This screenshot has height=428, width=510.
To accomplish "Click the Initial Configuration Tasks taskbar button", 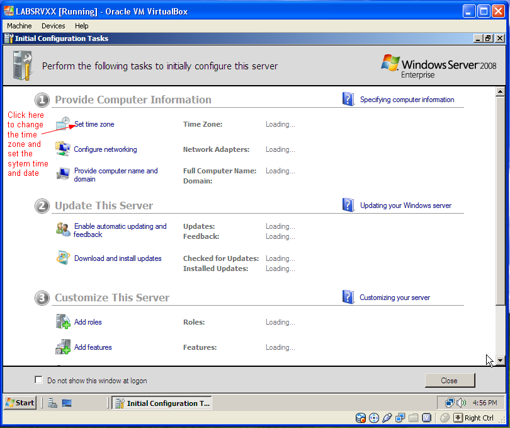I will 162,403.
